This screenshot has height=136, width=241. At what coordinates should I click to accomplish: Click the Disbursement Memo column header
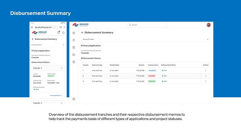click(168, 65)
